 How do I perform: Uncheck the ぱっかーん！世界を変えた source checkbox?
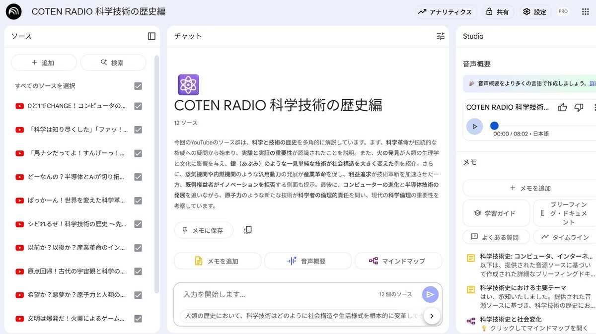point(138,200)
